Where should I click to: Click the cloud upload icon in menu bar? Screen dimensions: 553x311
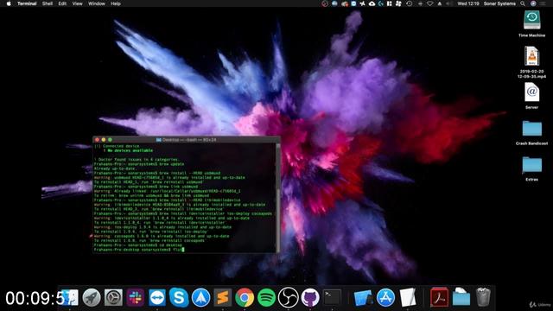pyautogui.click(x=372, y=3)
